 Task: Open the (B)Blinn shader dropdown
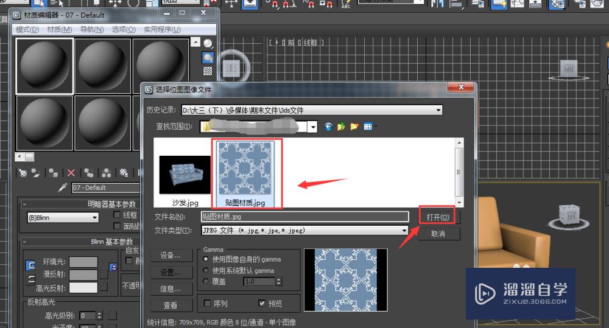tap(63, 218)
